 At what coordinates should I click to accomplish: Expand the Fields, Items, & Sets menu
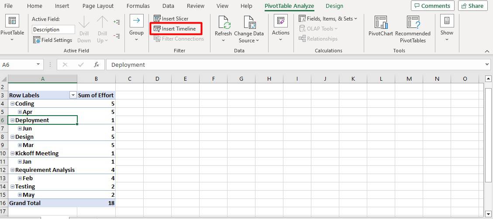[x=328, y=18]
